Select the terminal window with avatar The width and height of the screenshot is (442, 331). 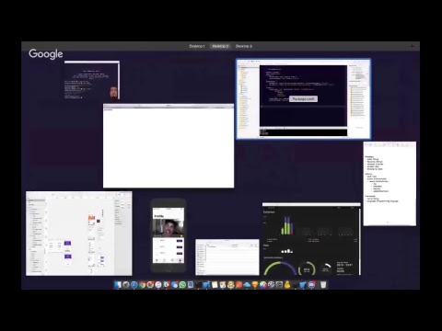tap(92, 80)
